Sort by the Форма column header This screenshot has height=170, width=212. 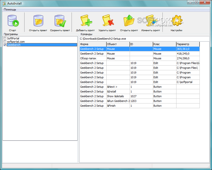pyautogui.click(x=93, y=44)
